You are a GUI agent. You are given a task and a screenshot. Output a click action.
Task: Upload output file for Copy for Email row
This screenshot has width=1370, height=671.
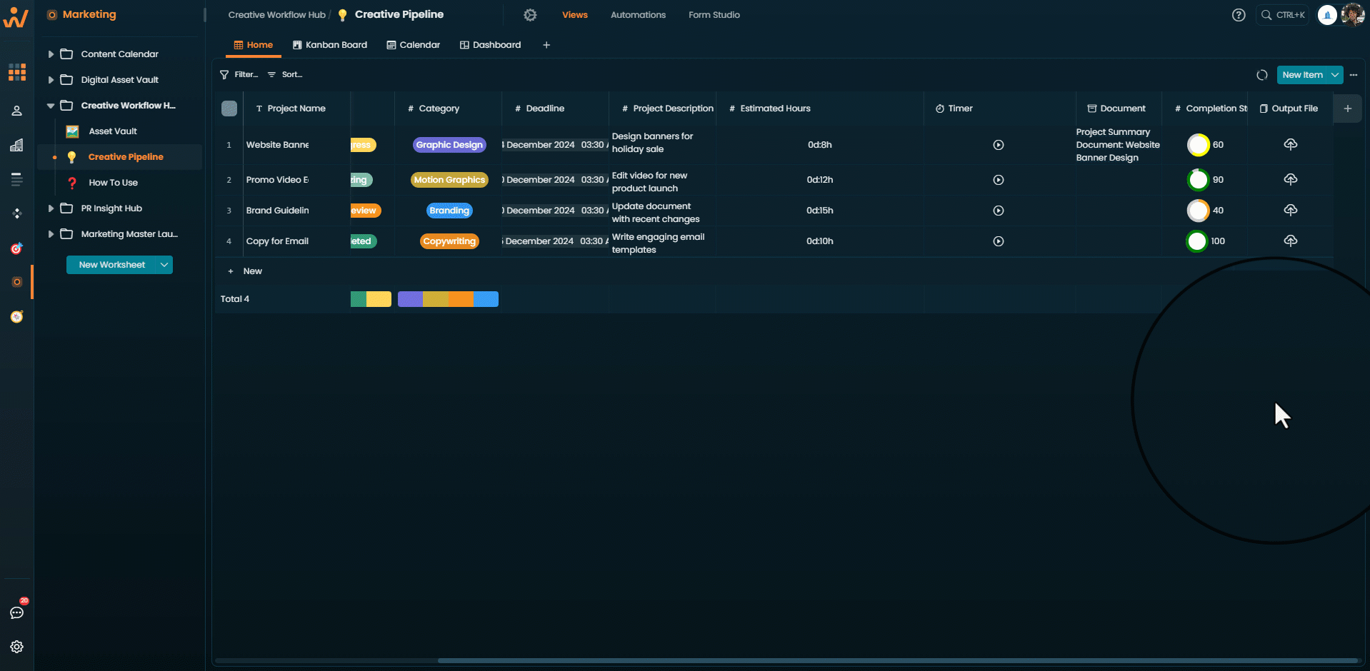point(1291,241)
